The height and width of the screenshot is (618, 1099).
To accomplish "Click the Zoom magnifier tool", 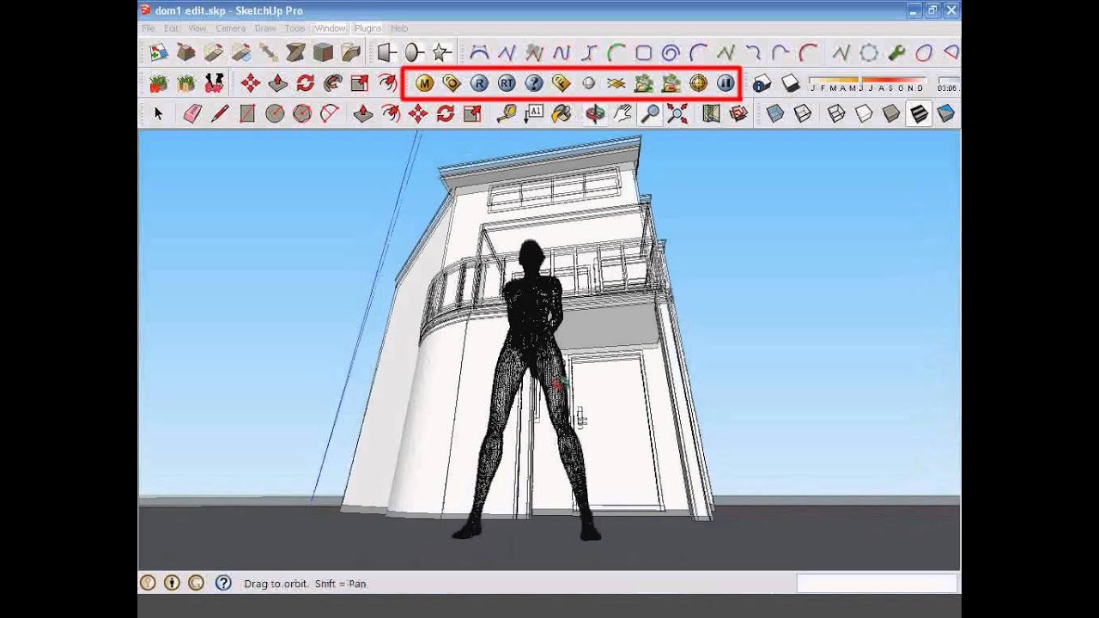I will 651,113.
